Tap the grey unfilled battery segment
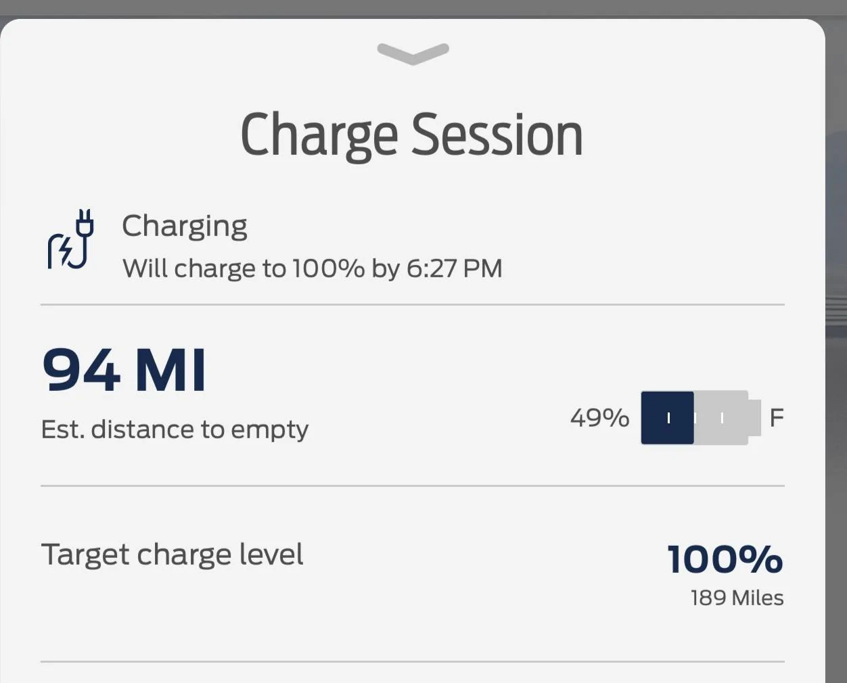The width and height of the screenshot is (847, 683). point(721,417)
